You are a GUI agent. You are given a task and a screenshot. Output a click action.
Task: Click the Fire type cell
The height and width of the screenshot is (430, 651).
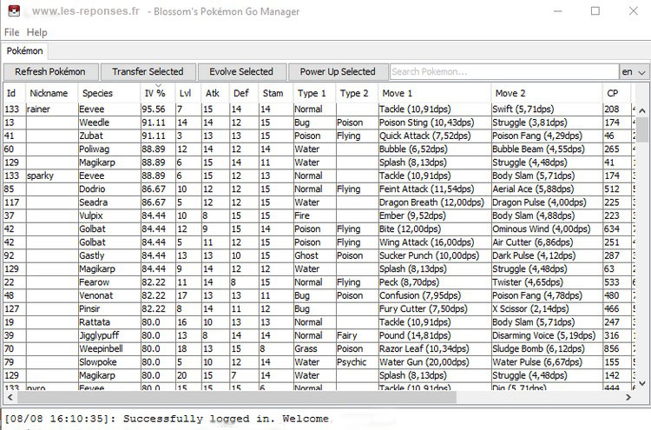tap(314, 215)
